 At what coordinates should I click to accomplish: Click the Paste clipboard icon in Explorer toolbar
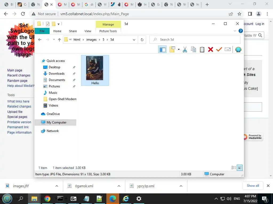click(x=202, y=50)
